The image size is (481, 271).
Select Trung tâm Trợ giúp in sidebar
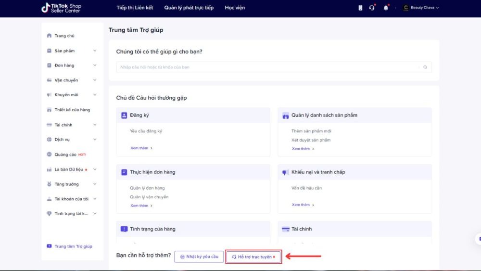click(x=73, y=246)
